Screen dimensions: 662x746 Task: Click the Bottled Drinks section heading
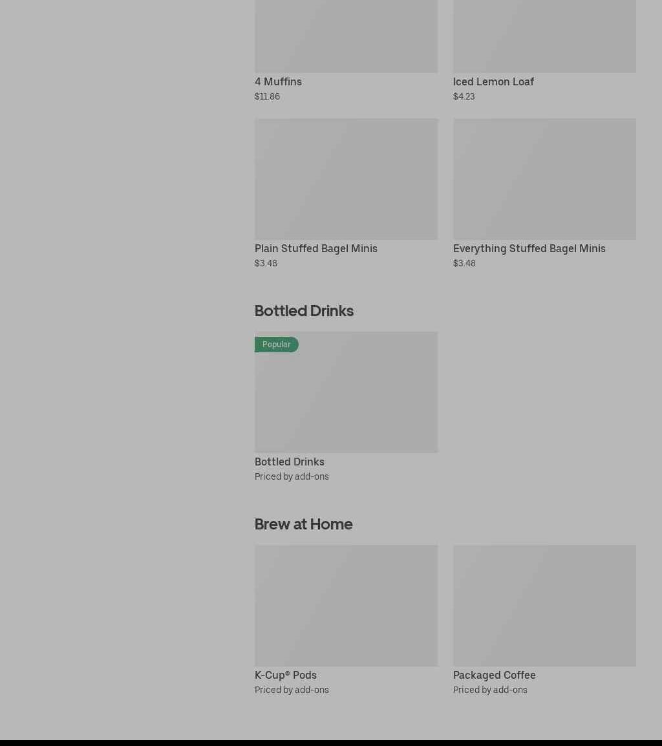(304, 311)
